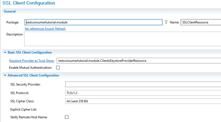Click the General section header
221x122 pixels.
tap(10, 11)
